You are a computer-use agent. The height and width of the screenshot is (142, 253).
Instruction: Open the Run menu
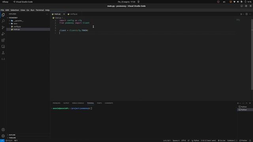point(32,10)
